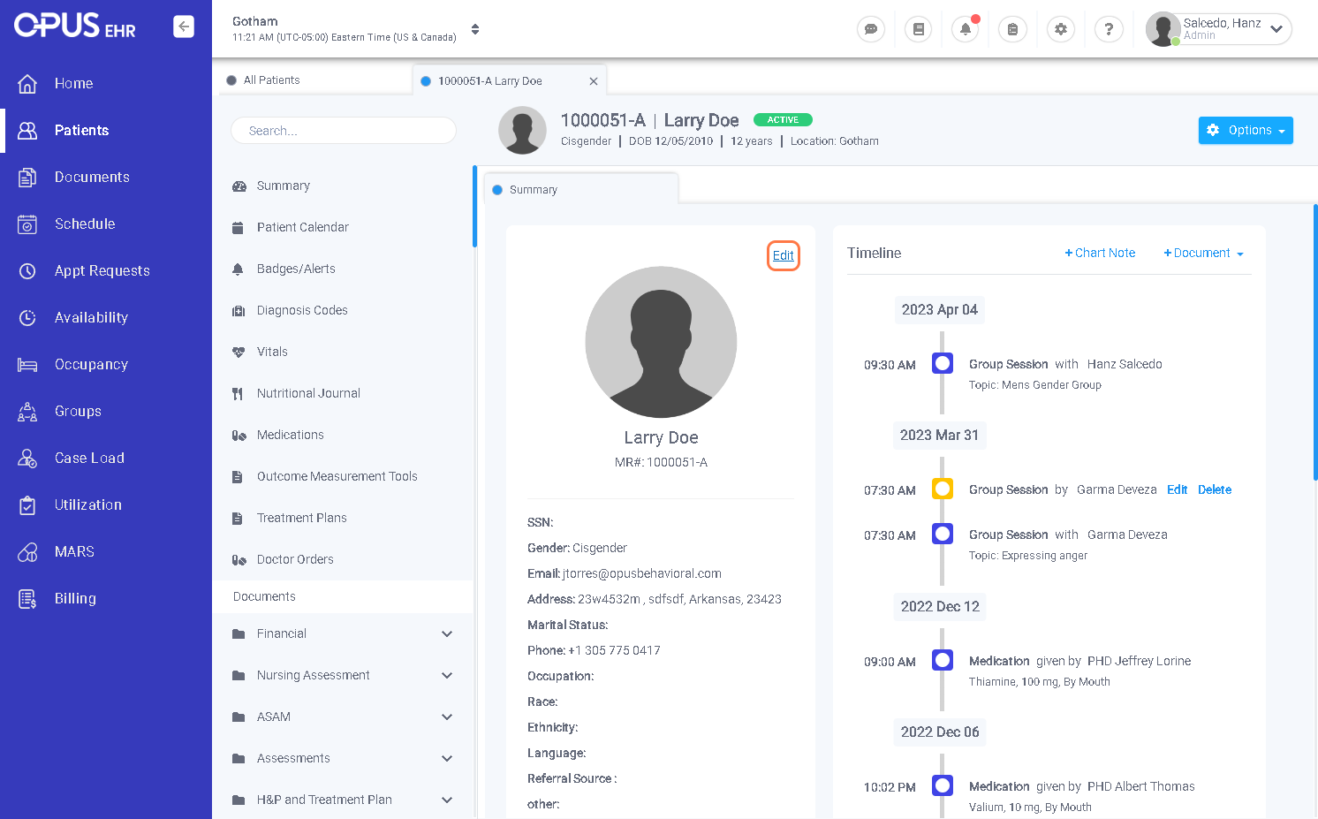Open Nutritional Journal
The width and height of the screenshot is (1318, 819).
(x=308, y=393)
